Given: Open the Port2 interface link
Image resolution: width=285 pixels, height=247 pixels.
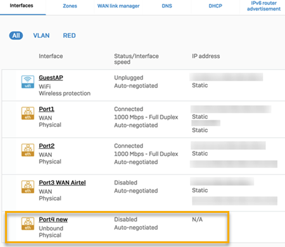Looking at the screenshot, I should click(47, 146).
